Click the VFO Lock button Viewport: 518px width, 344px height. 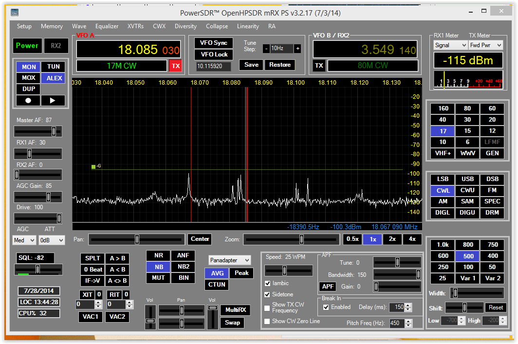tap(214, 54)
